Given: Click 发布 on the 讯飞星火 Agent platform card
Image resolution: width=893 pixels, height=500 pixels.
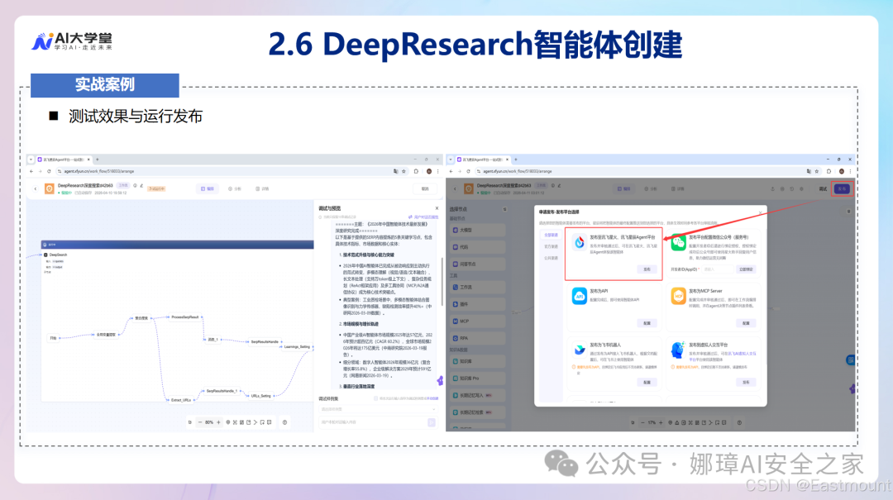Looking at the screenshot, I should pyautogui.click(x=647, y=269).
